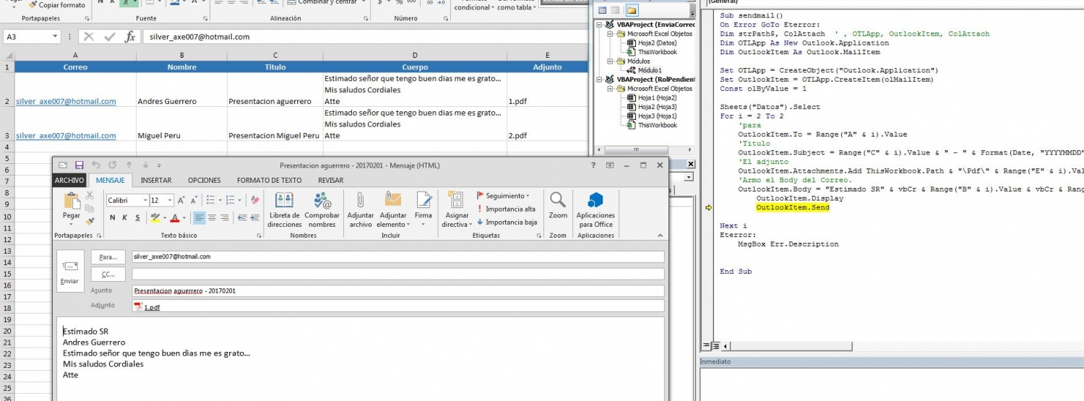The width and height of the screenshot is (1084, 401).
Task: Click the copy format paintbrush in message ribbon
Action: coord(90,220)
